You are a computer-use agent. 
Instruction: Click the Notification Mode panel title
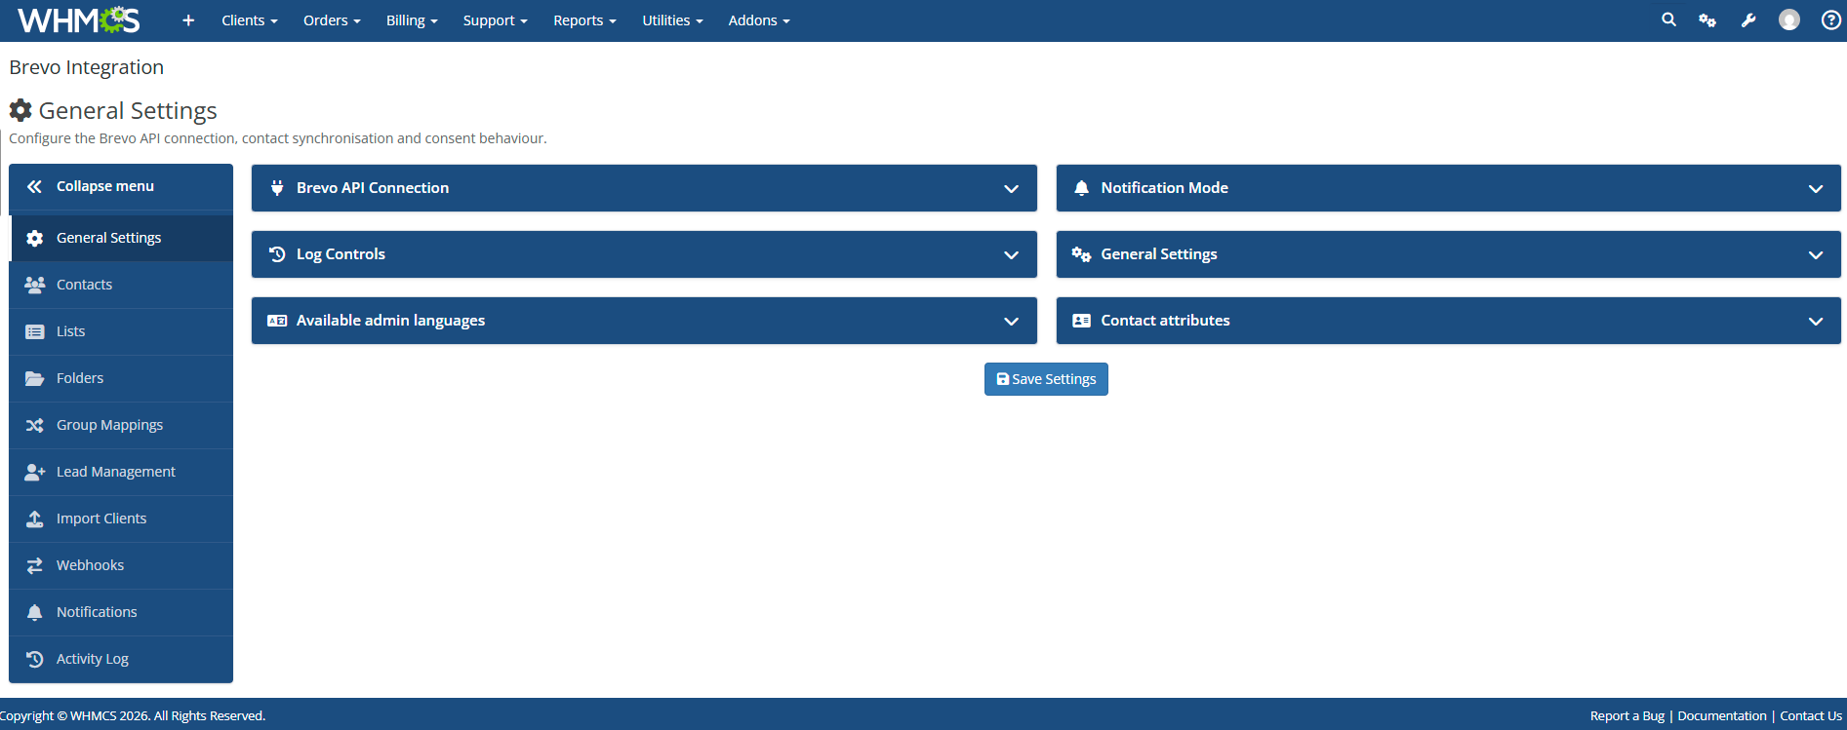click(1165, 188)
